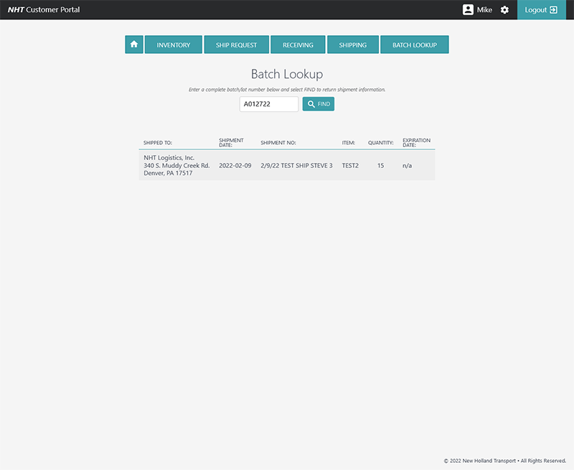Click the SHIPPED TO column header
Viewport: 574px width, 470px height.
pos(158,143)
